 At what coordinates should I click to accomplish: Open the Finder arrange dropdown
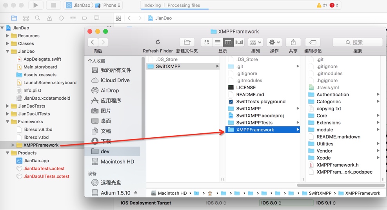tap(255, 42)
